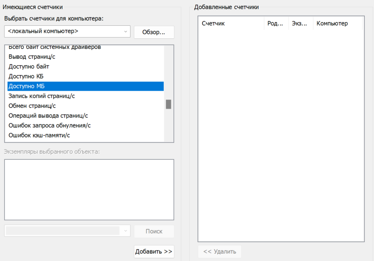The width and height of the screenshot is (374, 261).
Task: Select counter Обмен страниц/с
Action: point(85,106)
